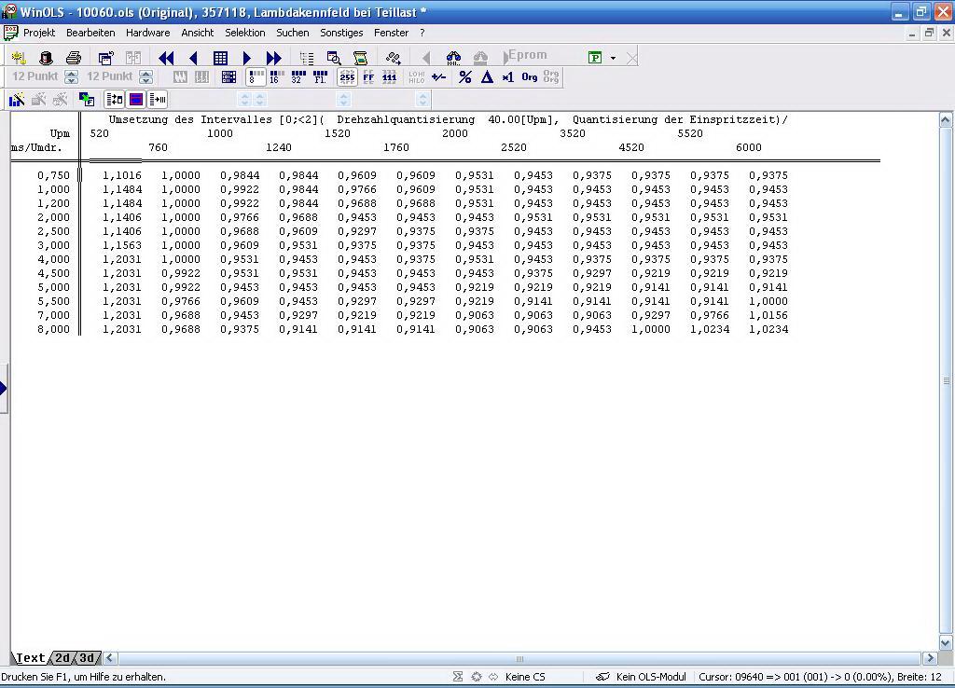Image resolution: width=955 pixels, height=688 pixels.
Task: Go to next map with single right arrow
Action: (x=246, y=58)
